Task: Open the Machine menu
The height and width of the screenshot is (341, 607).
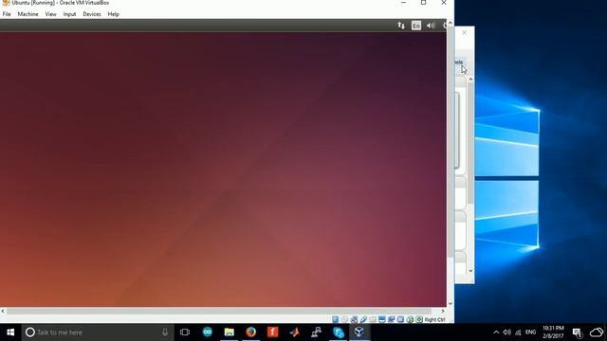Action: [28, 14]
